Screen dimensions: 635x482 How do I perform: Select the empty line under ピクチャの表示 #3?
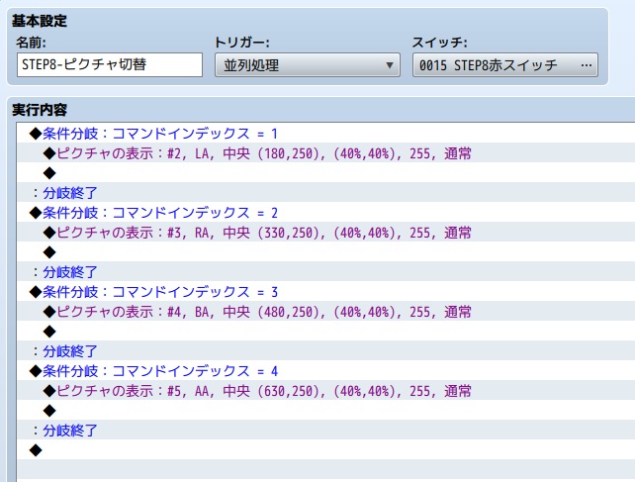coord(326,252)
